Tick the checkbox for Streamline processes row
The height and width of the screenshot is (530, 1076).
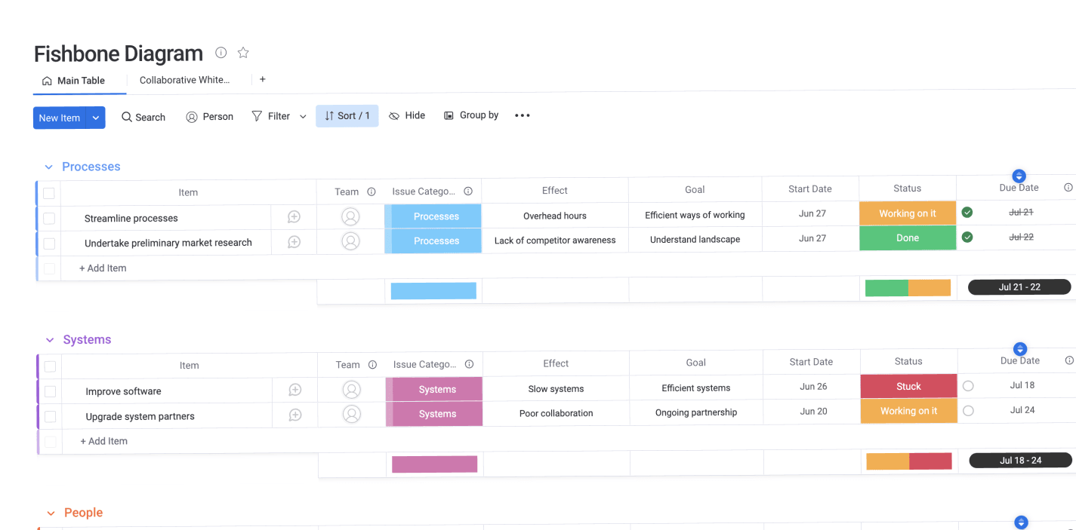pos(49,219)
